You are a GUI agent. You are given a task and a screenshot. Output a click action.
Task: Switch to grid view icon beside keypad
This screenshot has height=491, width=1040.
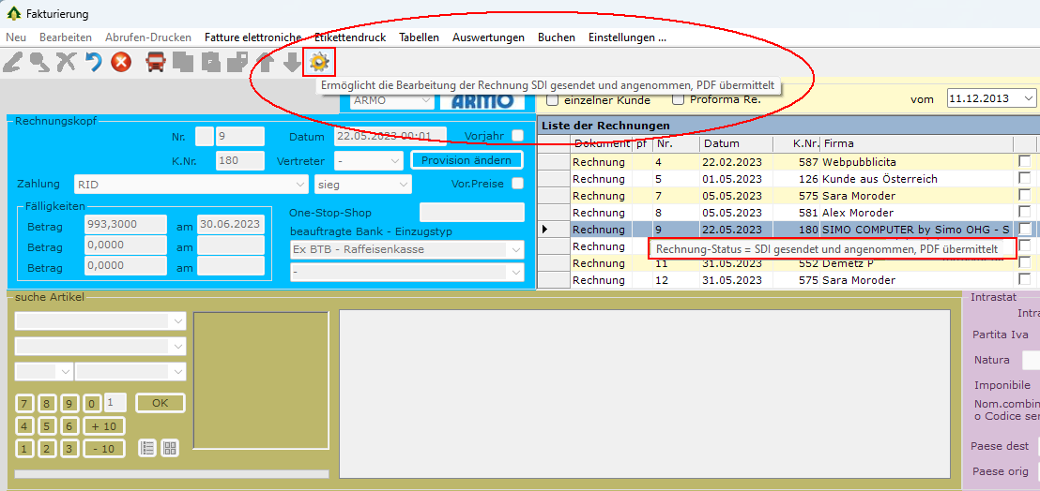pyautogui.click(x=170, y=448)
